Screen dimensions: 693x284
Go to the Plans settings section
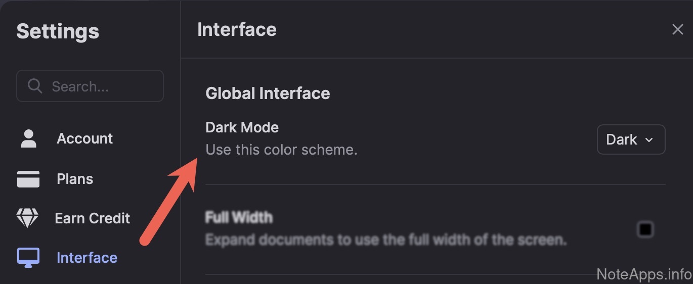pos(75,179)
